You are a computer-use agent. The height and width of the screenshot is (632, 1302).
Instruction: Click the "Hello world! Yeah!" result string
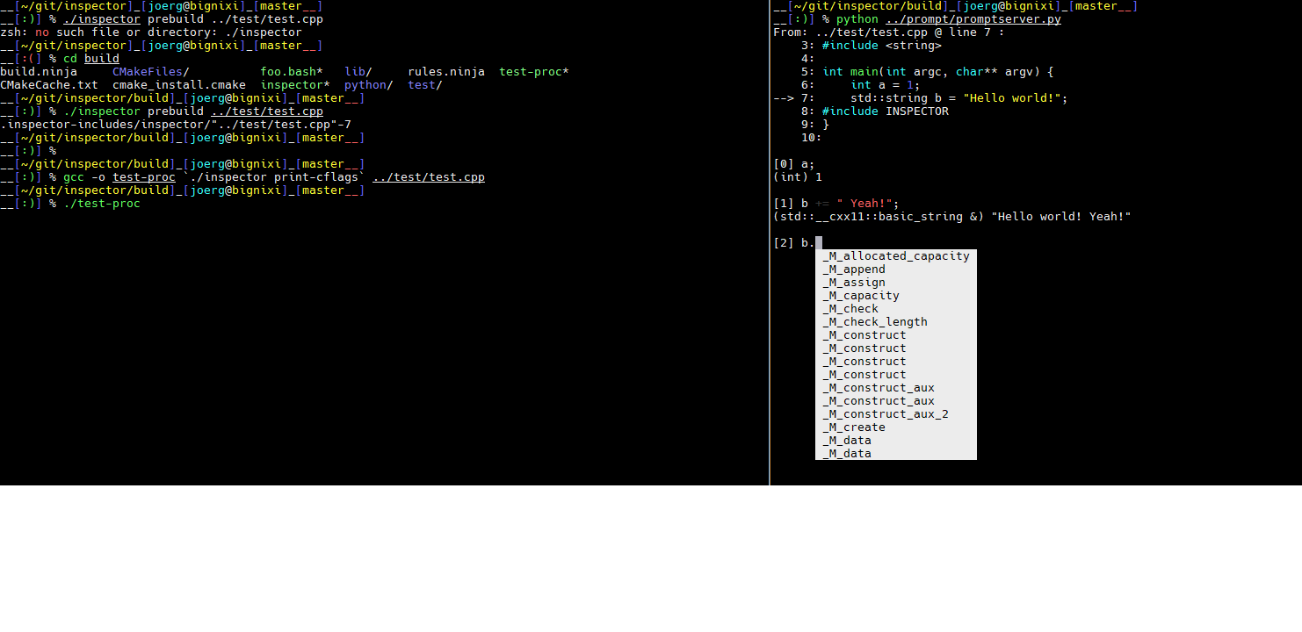click(x=1061, y=217)
